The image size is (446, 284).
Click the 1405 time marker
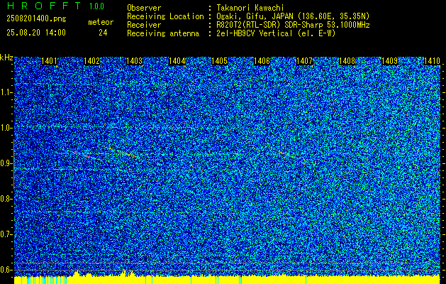coord(220,61)
